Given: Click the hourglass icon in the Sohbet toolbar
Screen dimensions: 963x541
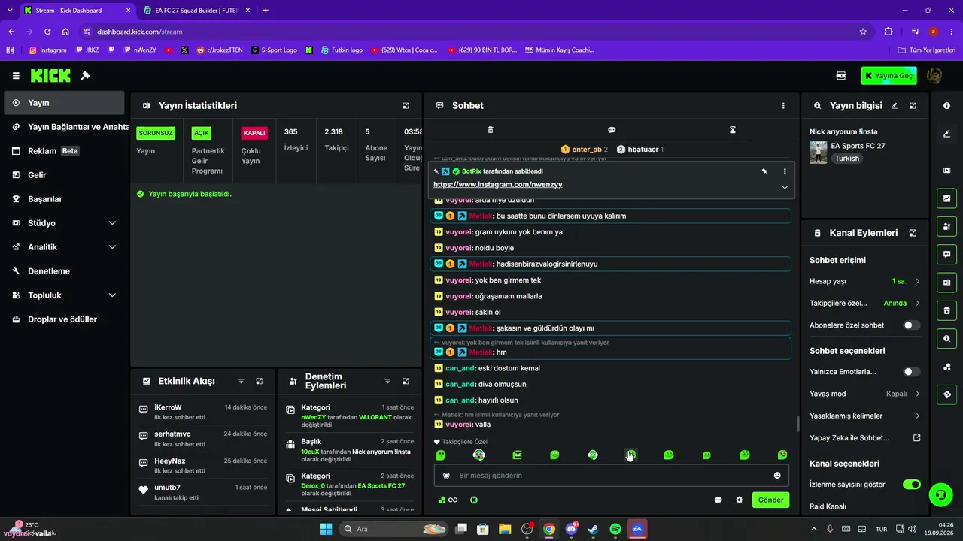Looking at the screenshot, I should pos(733,130).
